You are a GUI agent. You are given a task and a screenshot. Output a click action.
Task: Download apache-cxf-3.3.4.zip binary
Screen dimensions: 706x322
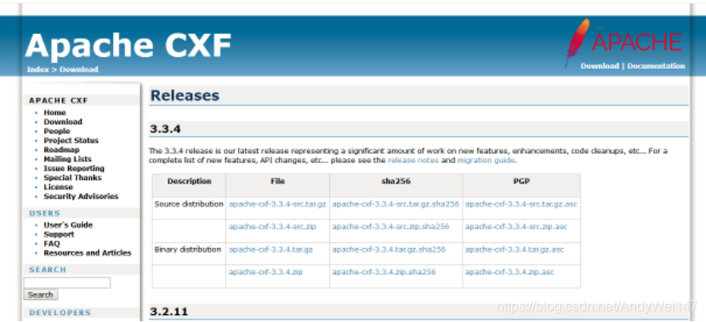[265, 272]
